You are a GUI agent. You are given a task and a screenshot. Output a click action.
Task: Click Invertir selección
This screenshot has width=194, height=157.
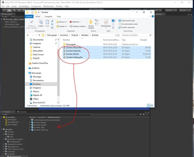[x=127, y=27]
